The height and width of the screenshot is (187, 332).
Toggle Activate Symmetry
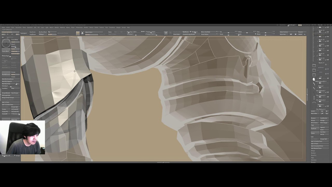[11, 32]
